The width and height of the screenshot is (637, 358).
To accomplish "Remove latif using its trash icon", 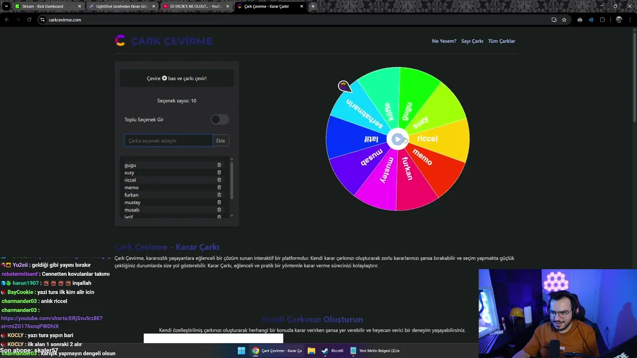I will click(x=219, y=217).
